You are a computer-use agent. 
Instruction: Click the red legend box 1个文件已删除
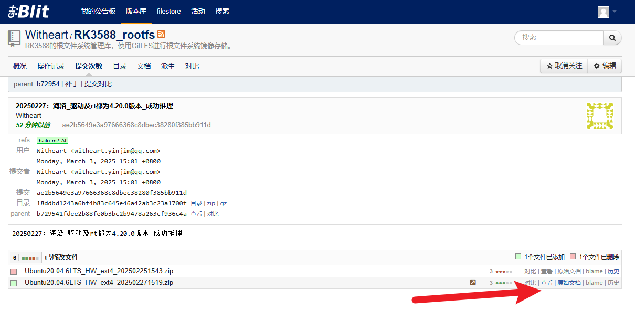pos(573,257)
